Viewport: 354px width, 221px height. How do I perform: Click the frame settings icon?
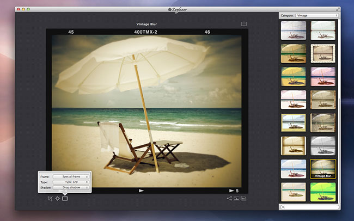pos(65,198)
